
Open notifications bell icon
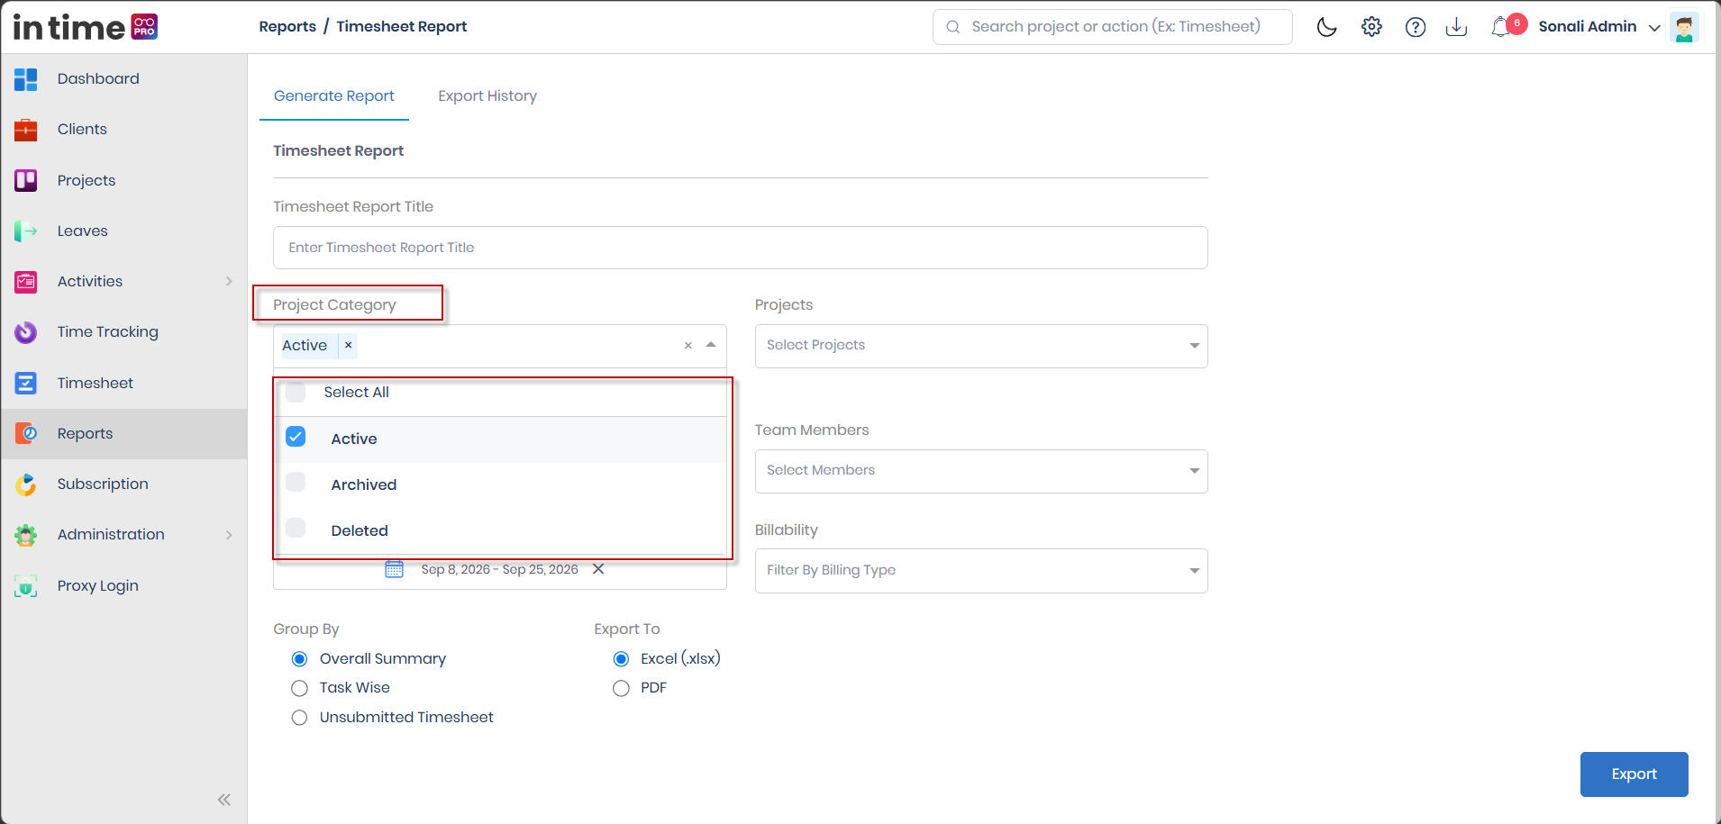[x=1501, y=27]
